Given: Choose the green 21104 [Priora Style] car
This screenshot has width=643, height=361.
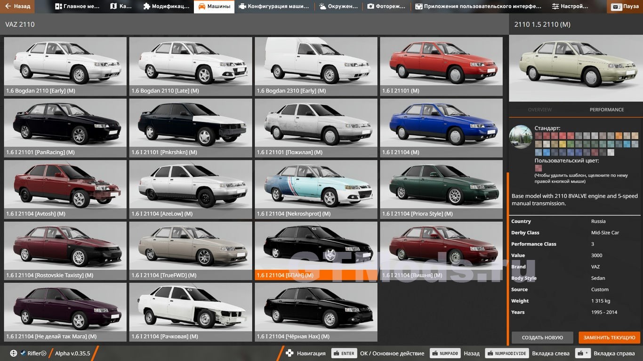Looking at the screenshot, I should (442, 189).
